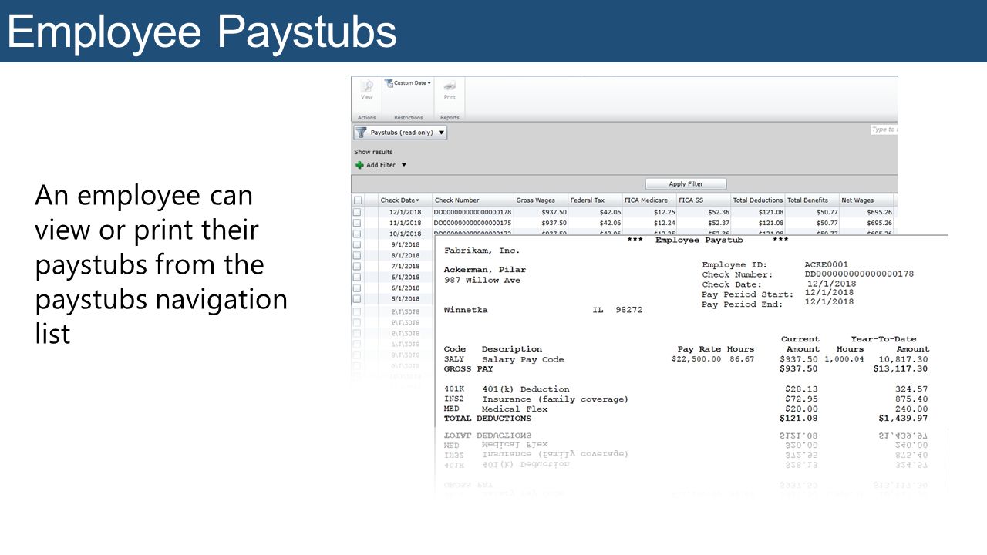
Task: Click the Total Benefits column header
Action: (x=811, y=200)
